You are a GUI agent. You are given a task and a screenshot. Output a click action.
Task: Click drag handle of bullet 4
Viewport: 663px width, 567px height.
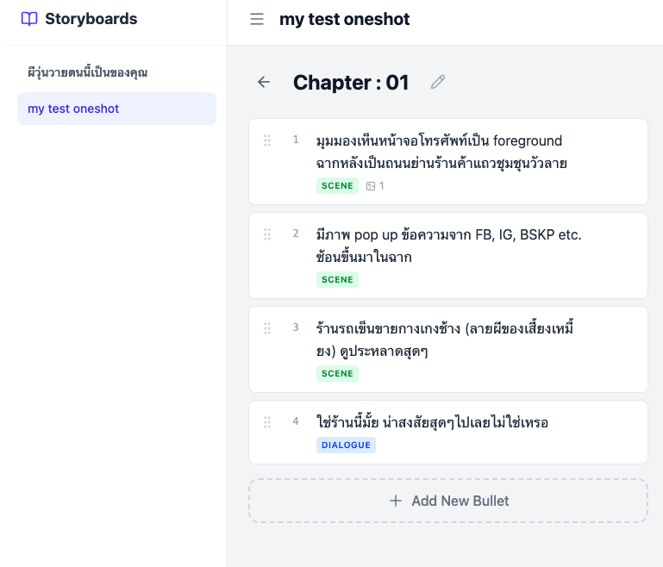(267, 422)
